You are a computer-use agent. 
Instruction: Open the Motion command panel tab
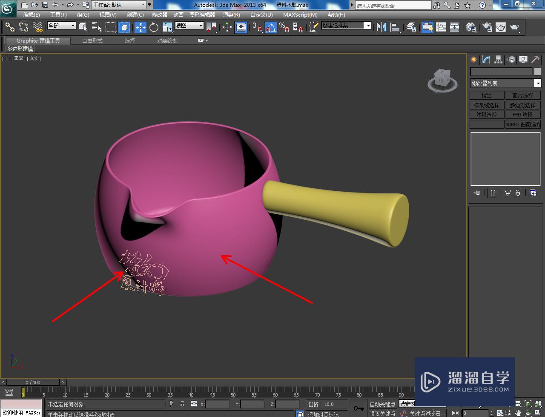[x=511, y=60]
